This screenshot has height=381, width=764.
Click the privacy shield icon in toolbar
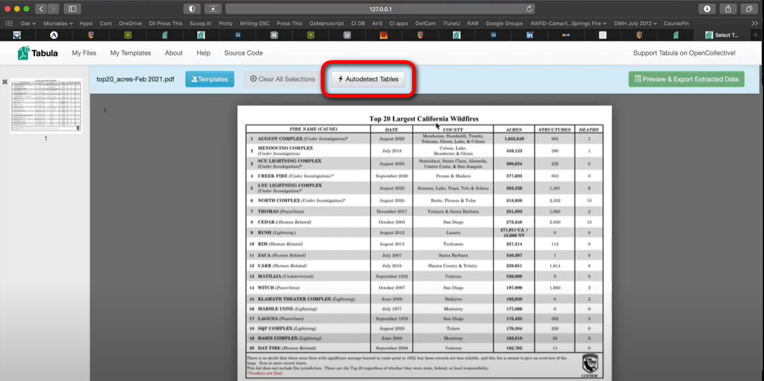(192, 9)
